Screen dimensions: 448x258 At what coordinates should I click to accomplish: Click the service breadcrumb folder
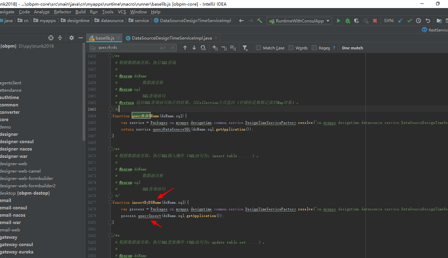tap(138, 21)
